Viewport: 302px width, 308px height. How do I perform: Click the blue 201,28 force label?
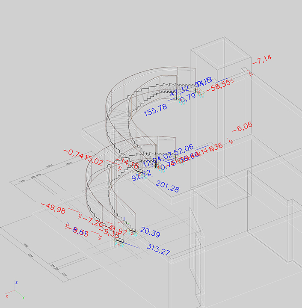(167, 187)
